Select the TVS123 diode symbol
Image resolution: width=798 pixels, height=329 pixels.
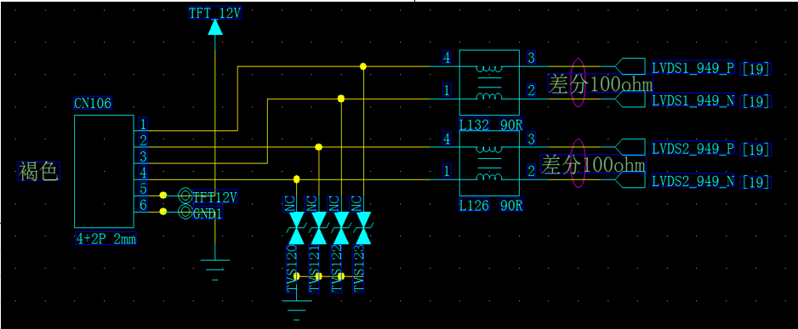pos(363,229)
